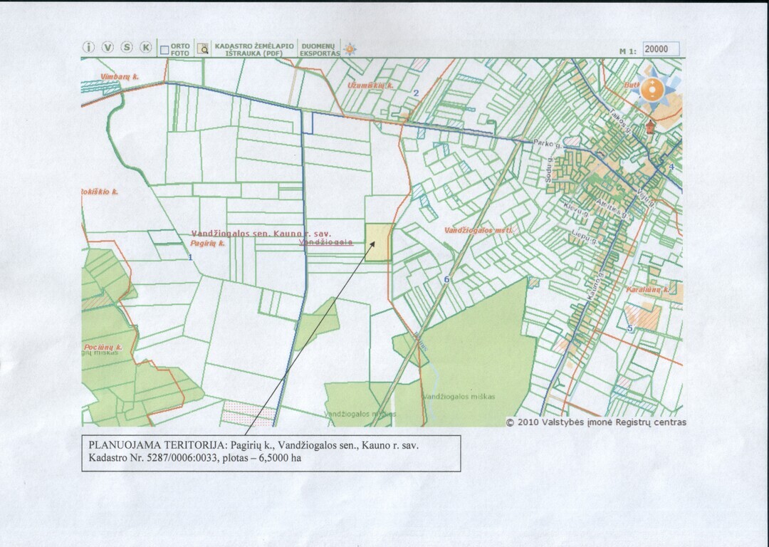Image resolution: width=769 pixels, height=547 pixels.
Task: Click the small sun icon in toolbar
Action: [350, 49]
